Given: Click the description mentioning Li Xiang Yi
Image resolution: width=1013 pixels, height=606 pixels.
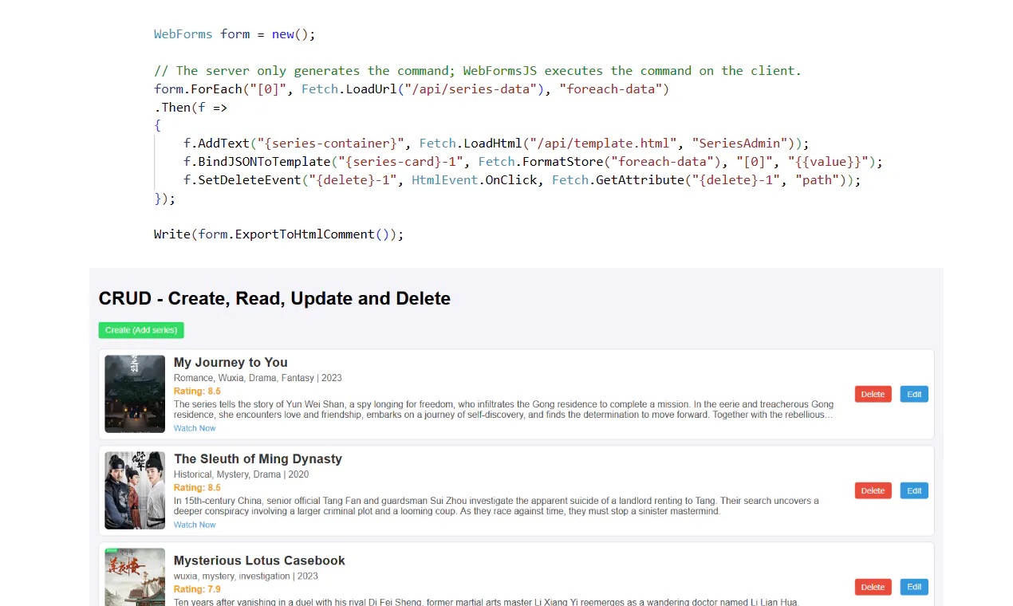Looking at the screenshot, I should pyautogui.click(x=487, y=602).
